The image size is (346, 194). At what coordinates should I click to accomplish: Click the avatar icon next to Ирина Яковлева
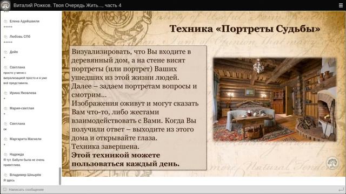click(x=5, y=93)
